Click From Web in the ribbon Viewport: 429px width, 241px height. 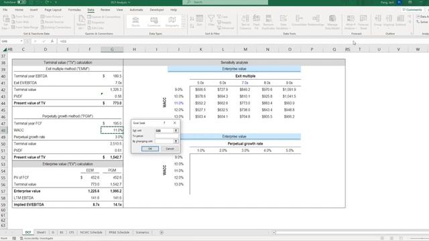coord(20,22)
